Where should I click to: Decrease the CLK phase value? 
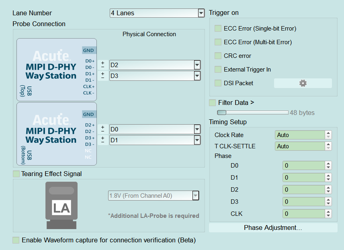pyautogui.click(x=328, y=216)
